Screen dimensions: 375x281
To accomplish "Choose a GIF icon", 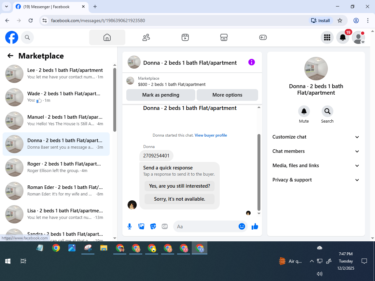I will (x=165, y=226).
